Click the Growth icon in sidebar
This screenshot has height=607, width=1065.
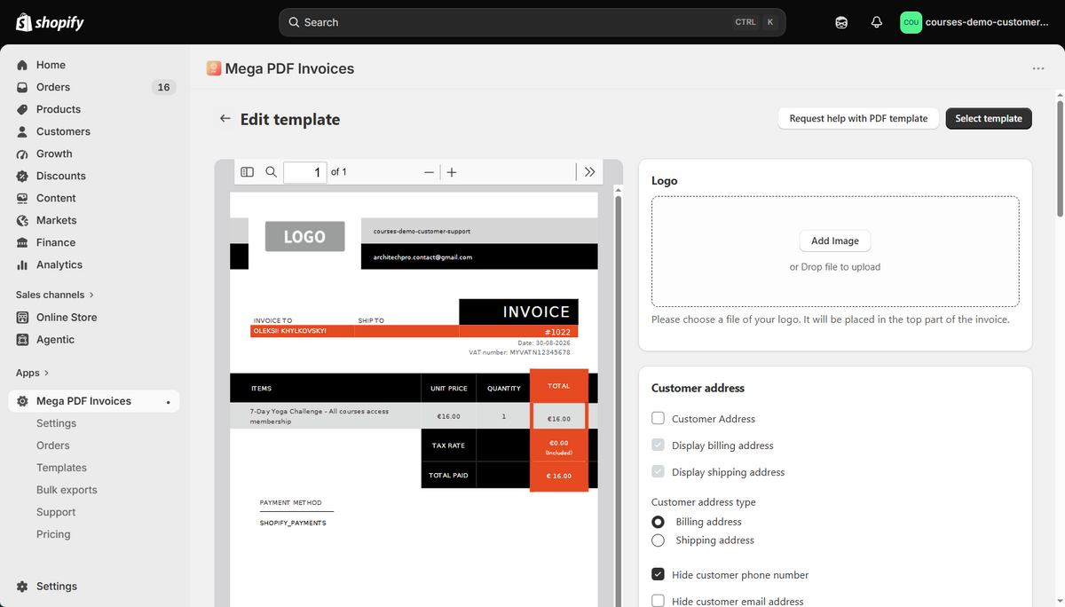click(22, 154)
